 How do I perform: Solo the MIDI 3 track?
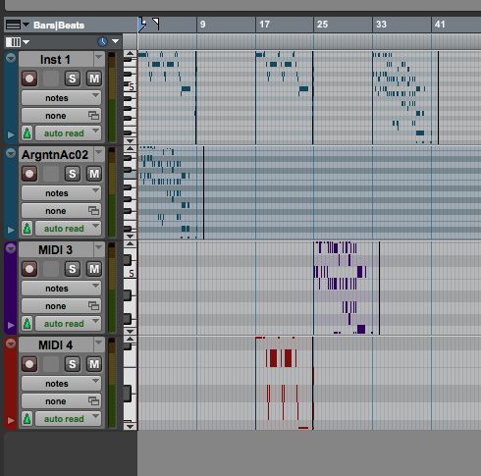(x=73, y=269)
